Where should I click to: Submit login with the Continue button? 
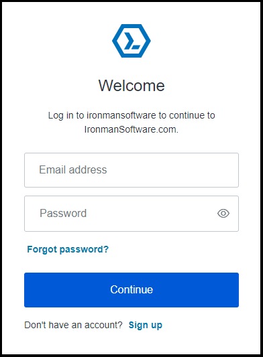point(131,290)
